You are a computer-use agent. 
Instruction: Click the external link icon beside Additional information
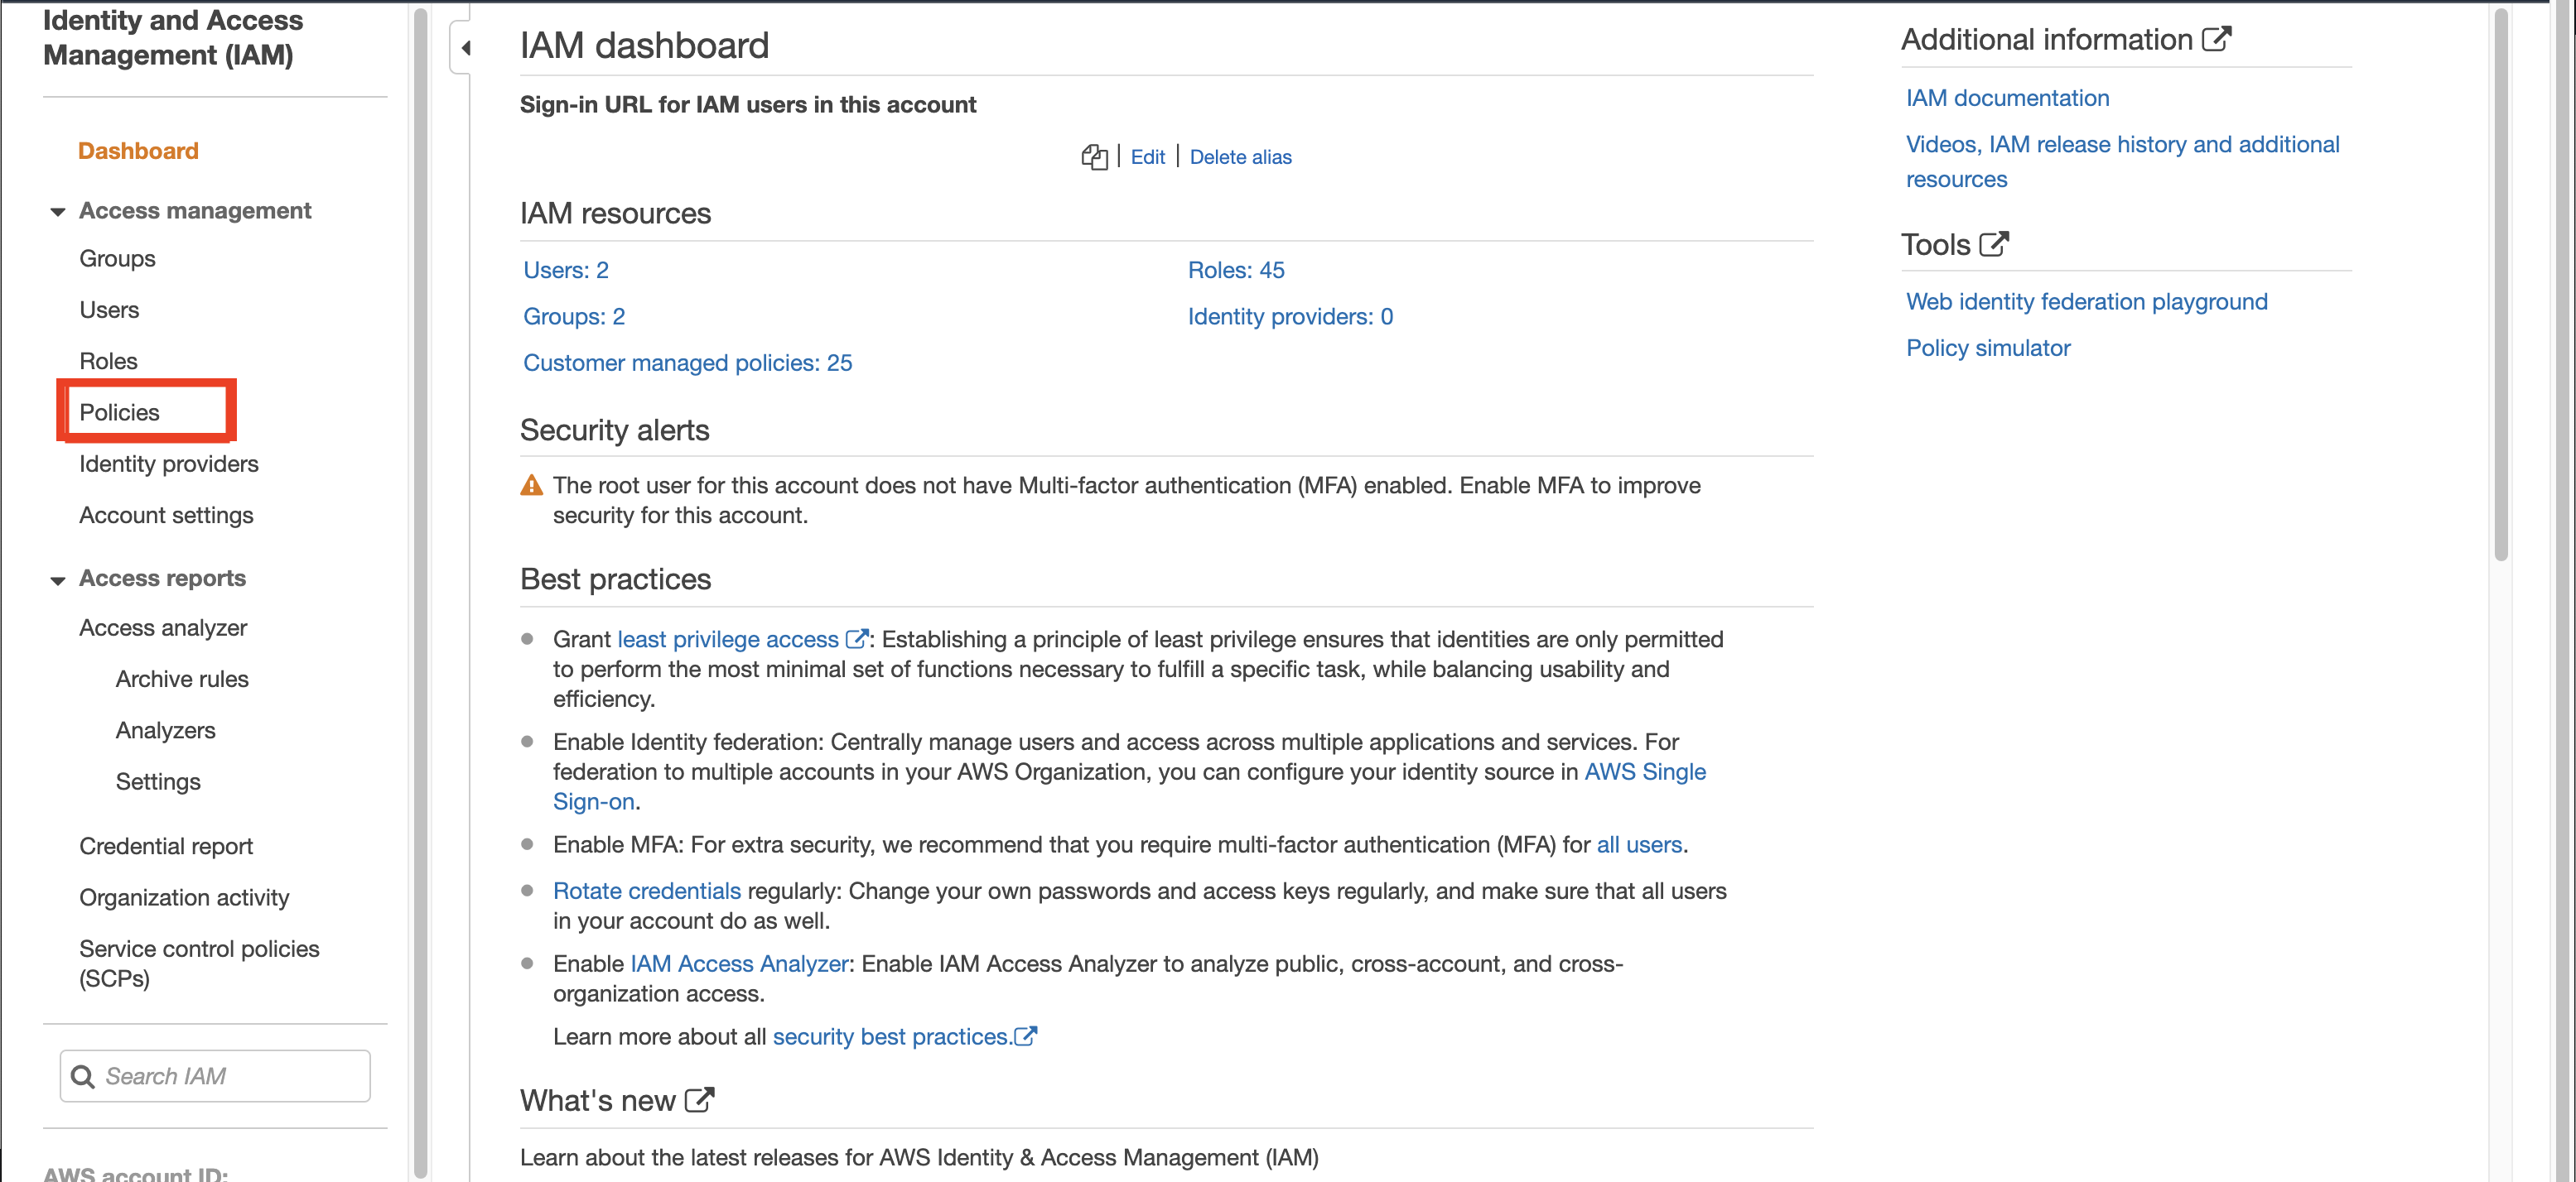tap(2217, 39)
